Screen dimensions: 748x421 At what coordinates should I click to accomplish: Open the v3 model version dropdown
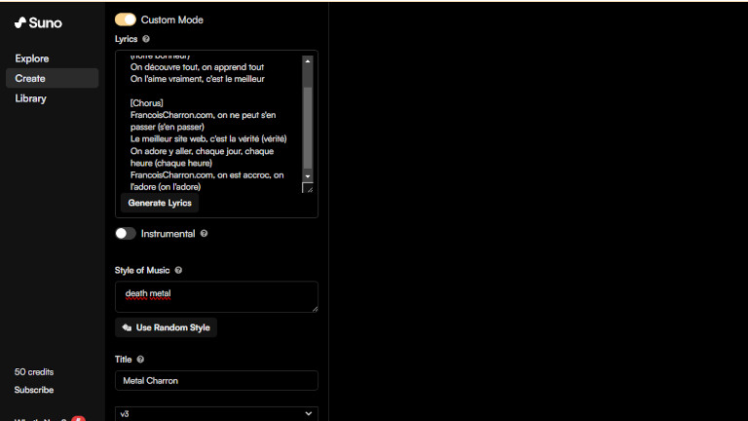click(x=216, y=413)
